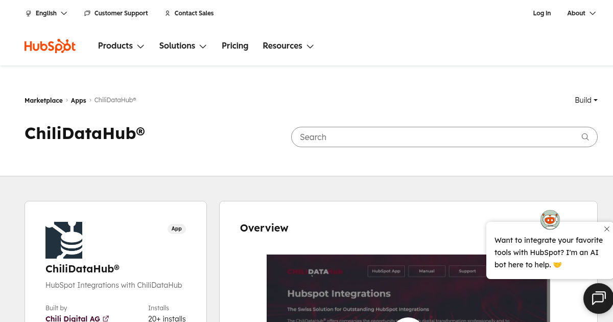Click the ChiliDataHub® page title

point(85,133)
